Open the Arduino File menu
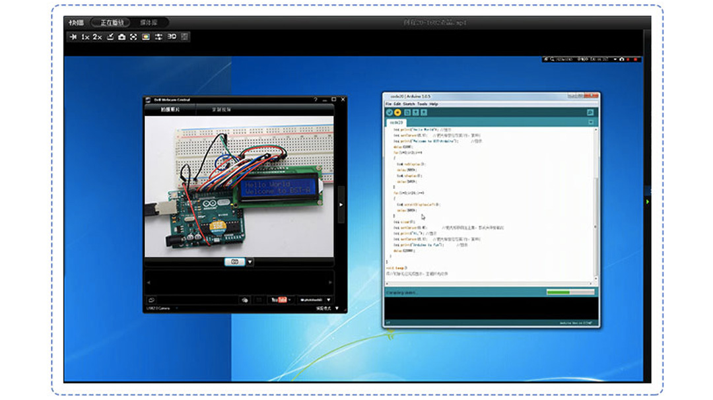Viewport: 713px width, 400px height. coord(389,104)
